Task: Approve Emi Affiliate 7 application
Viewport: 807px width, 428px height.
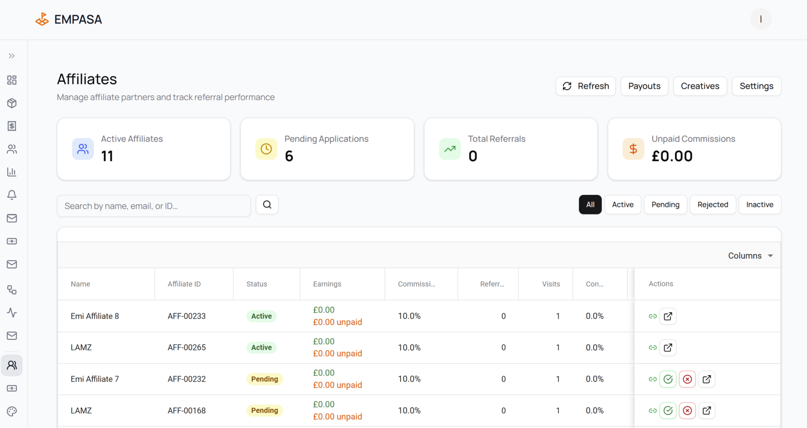Action: point(668,379)
